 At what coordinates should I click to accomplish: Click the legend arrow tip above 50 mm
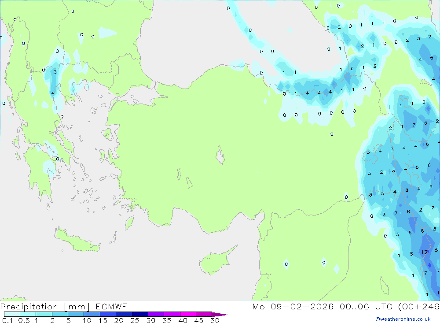tap(220, 315)
